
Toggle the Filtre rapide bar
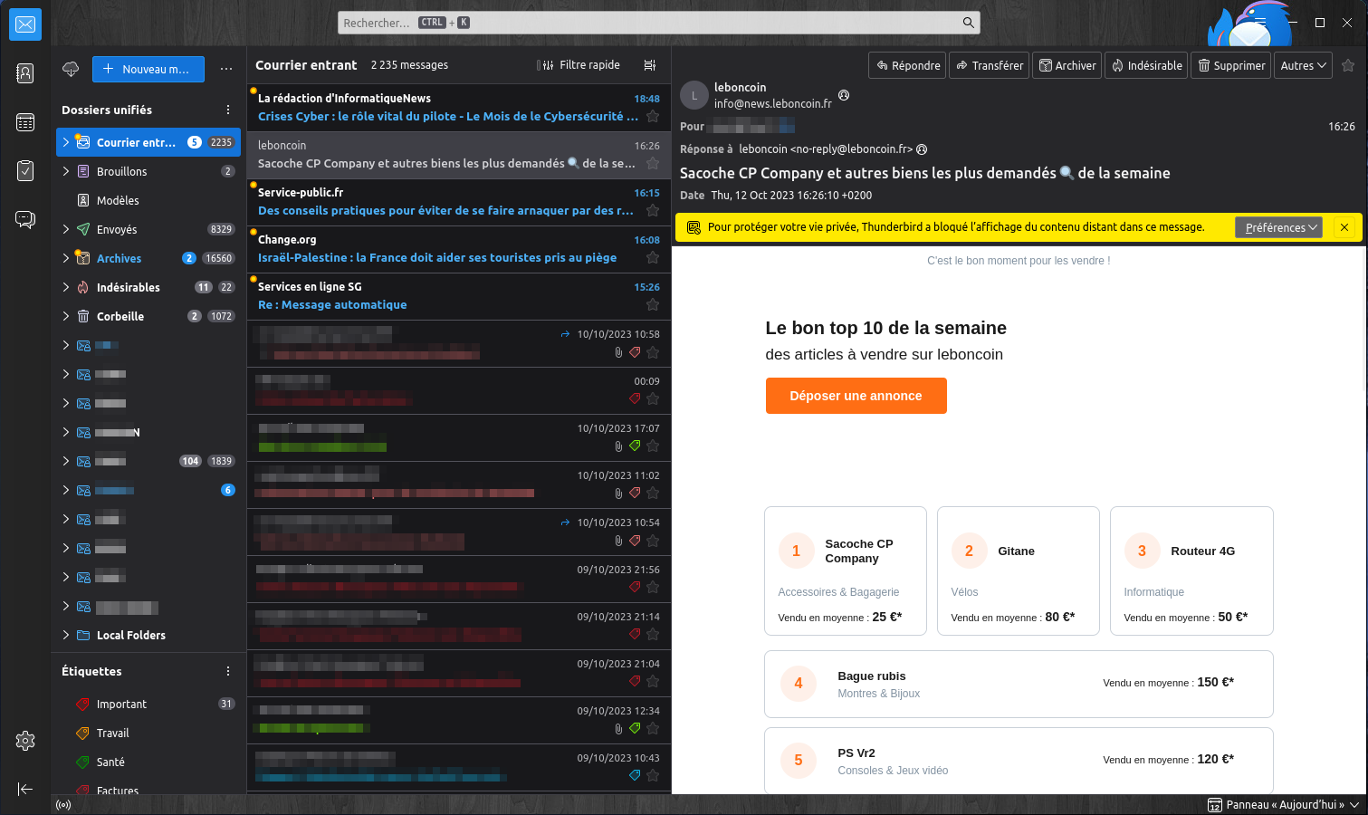tap(579, 65)
